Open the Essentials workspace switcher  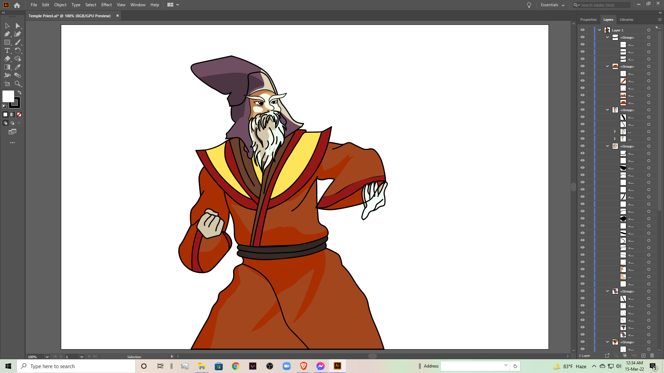coord(552,5)
